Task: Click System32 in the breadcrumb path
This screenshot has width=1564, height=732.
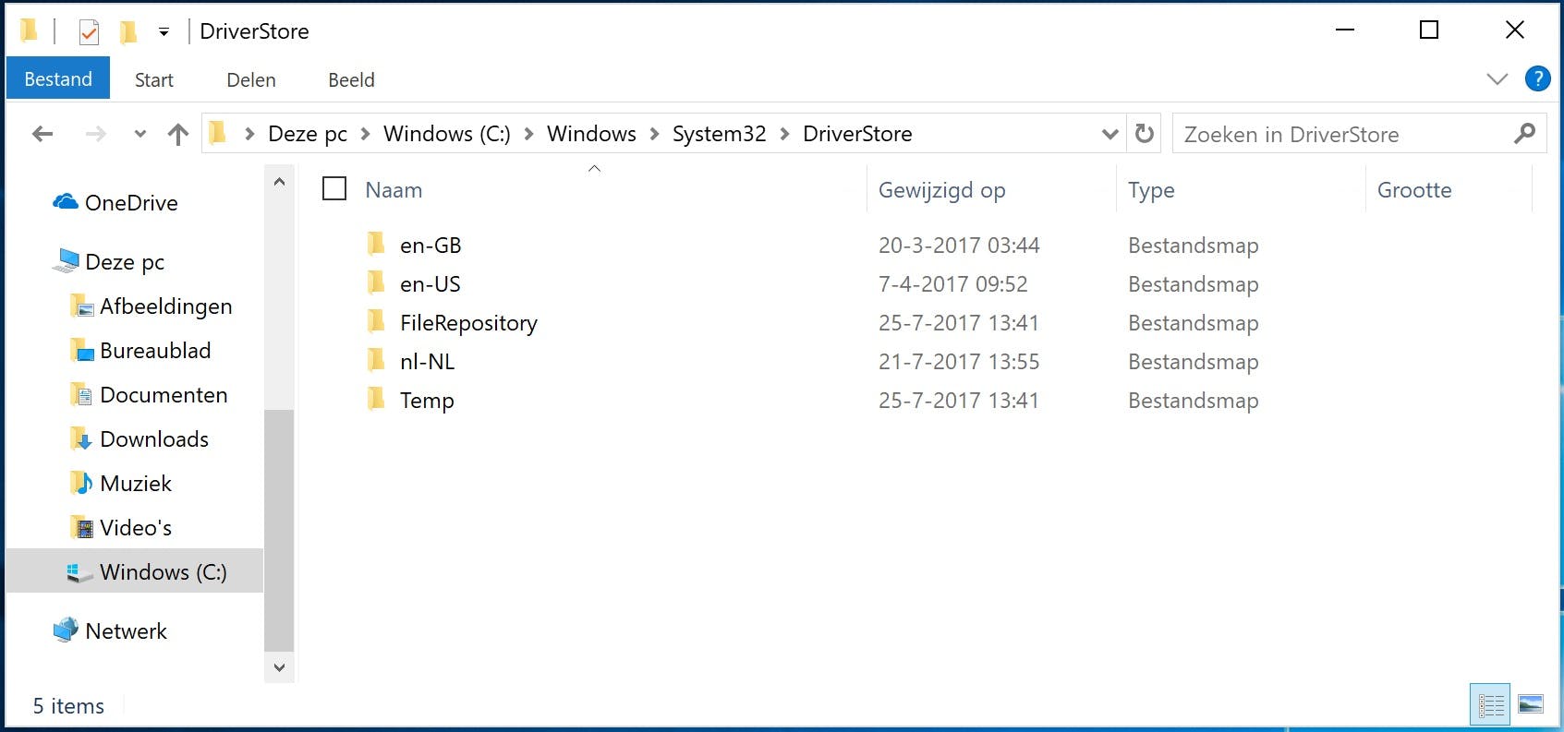Action: click(x=719, y=135)
